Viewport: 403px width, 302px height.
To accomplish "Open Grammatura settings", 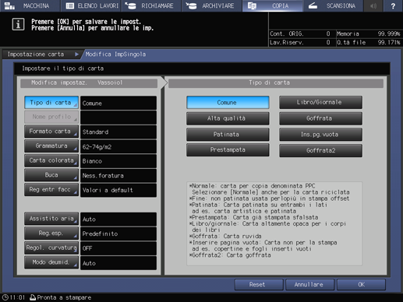I will coord(51,146).
